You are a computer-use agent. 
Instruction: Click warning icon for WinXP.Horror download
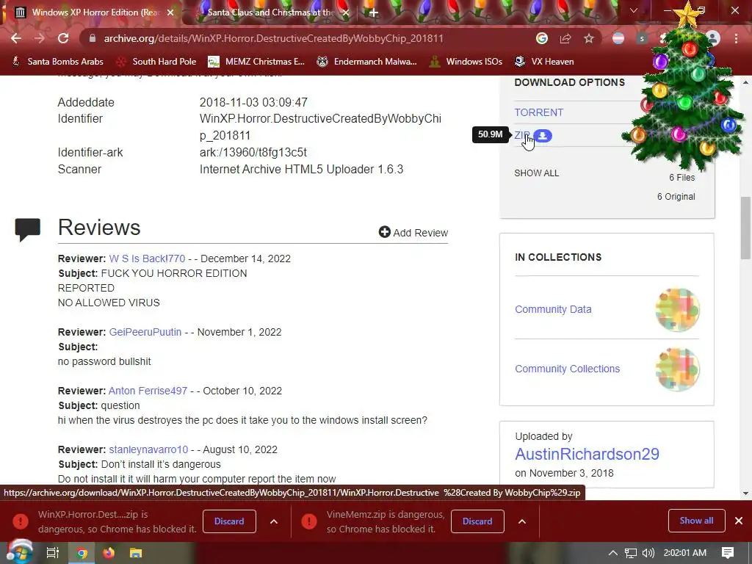click(x=21, y=521)
